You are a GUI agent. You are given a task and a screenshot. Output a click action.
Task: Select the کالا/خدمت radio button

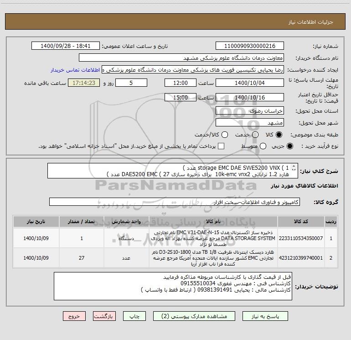(225, 135)
